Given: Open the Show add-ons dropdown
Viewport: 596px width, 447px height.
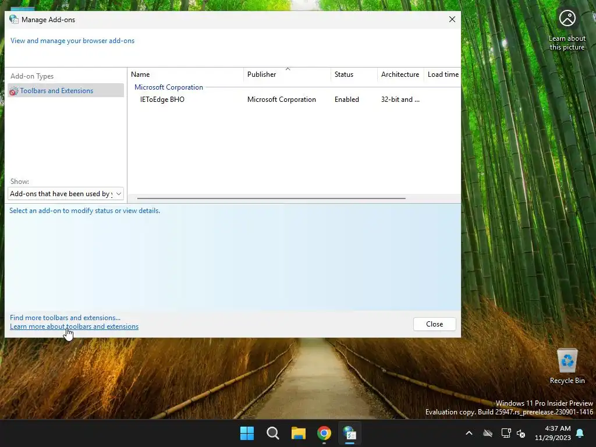Looking at the screenshot, I should pos(66,194).
